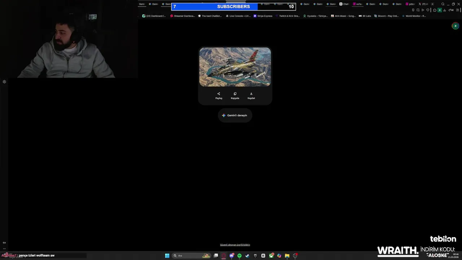Switch to the ChatGPT browser tab
This screenshot has width=462, height=260.
tap(344, 4)
